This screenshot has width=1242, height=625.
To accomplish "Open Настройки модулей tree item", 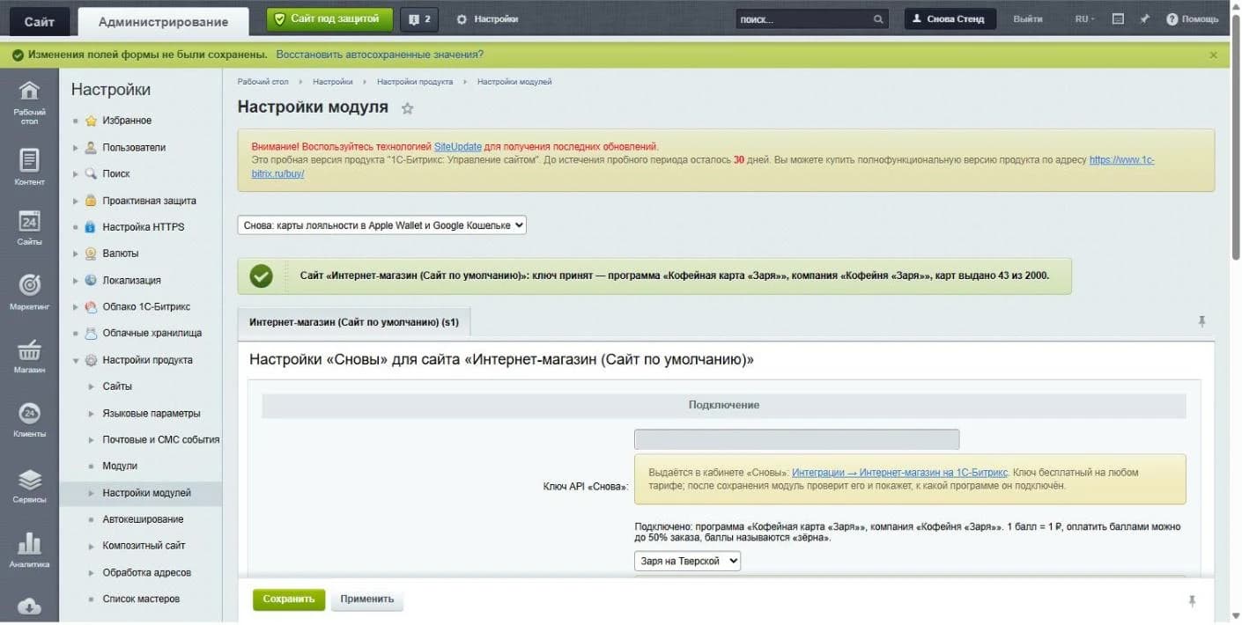I will pyautogui.click(x=146, y=493).
